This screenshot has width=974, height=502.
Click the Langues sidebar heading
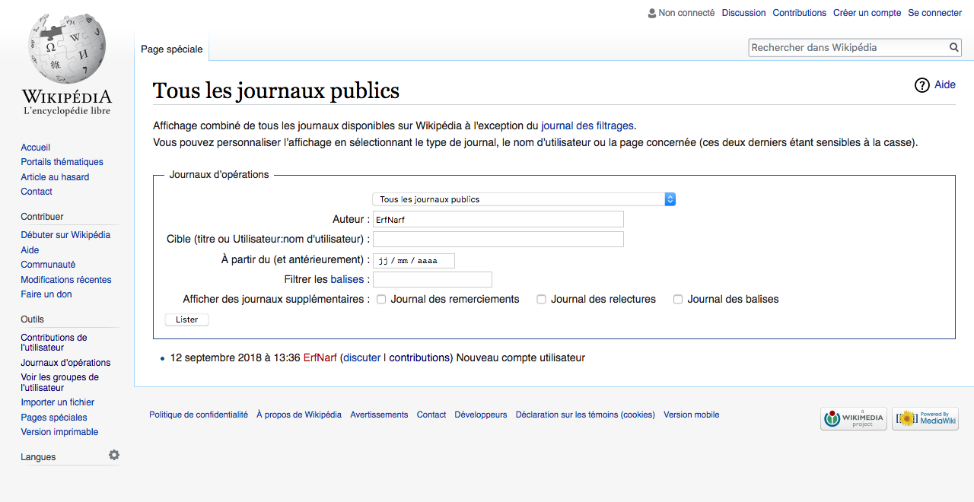[x=38, y=457]
